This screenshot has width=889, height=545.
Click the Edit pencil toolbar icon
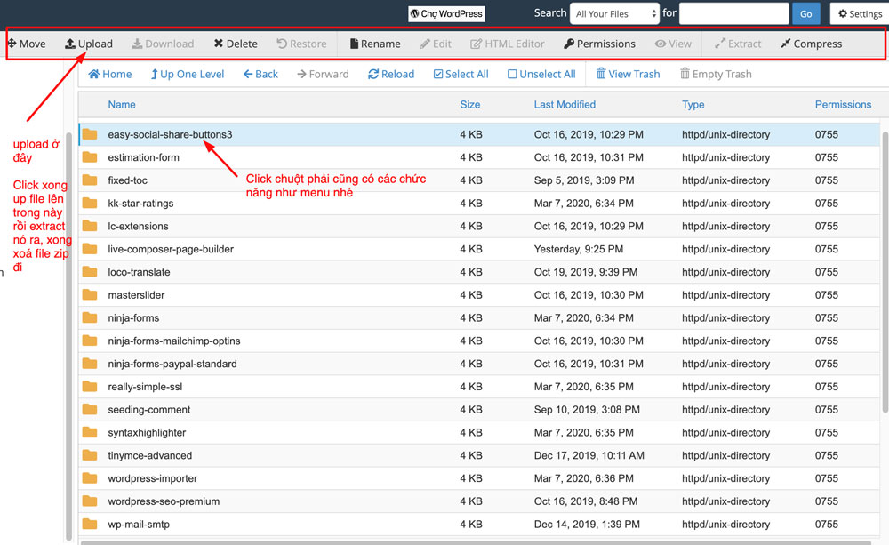[425, 44]
